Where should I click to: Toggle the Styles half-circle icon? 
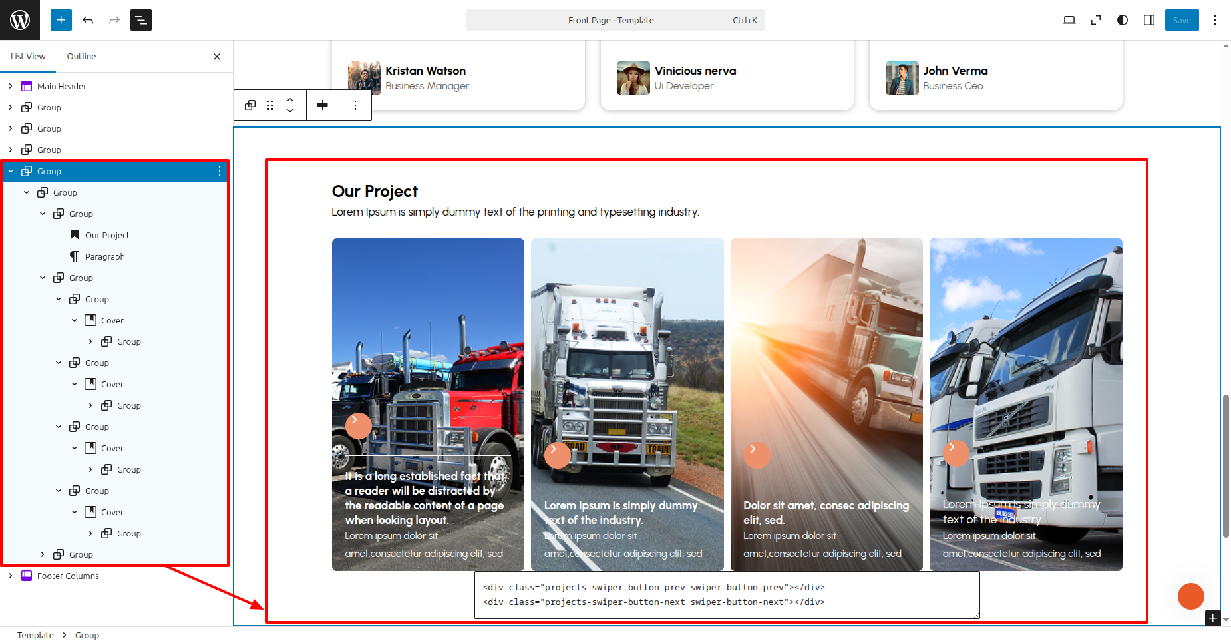(x=1123, y=20)
